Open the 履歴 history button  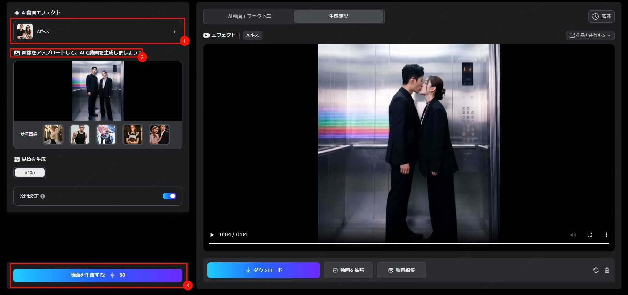click(x=601, y=17)
